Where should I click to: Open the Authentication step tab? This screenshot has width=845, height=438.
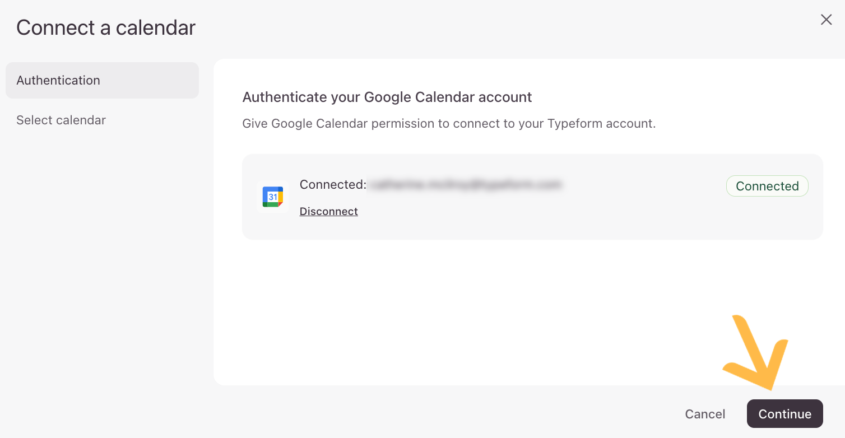(x=102, y=80)
